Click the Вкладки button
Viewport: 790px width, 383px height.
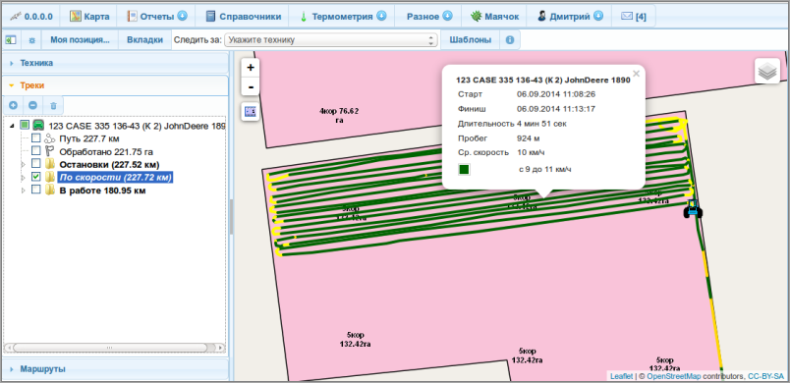coord(144,39)
